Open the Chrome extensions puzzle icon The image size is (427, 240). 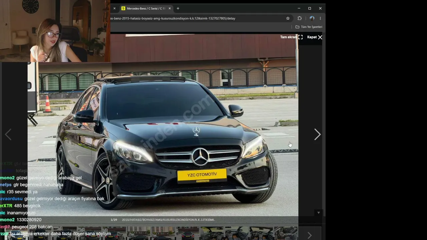click(x=300, y=18)
